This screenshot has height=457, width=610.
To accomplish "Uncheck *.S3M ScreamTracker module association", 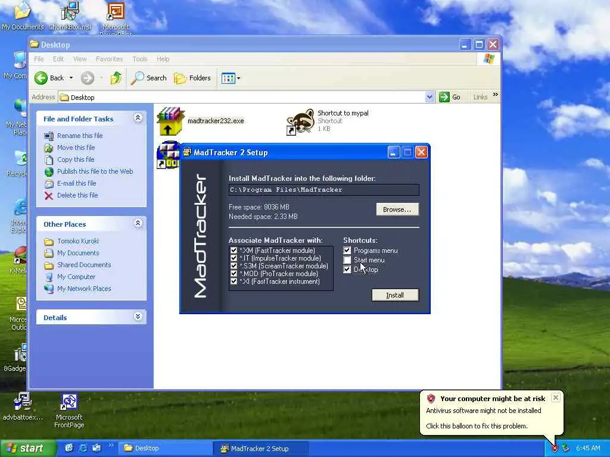I will (x=234, y=266).
